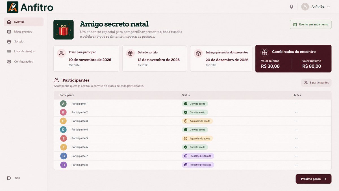The width and height of the screenshot is (339, 191).
Task: Click the Participante 6 name
Action: pyautogui.click(x=80, y=147)
